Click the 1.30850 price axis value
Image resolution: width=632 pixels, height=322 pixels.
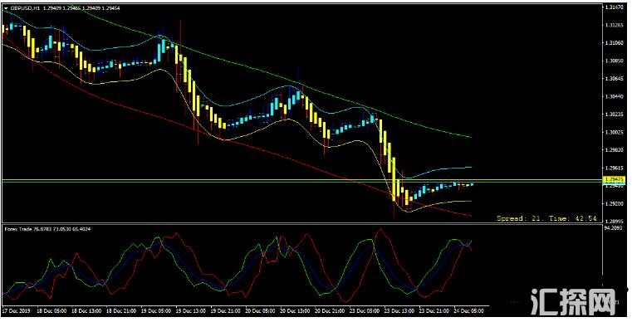click(x=614, y=61)
